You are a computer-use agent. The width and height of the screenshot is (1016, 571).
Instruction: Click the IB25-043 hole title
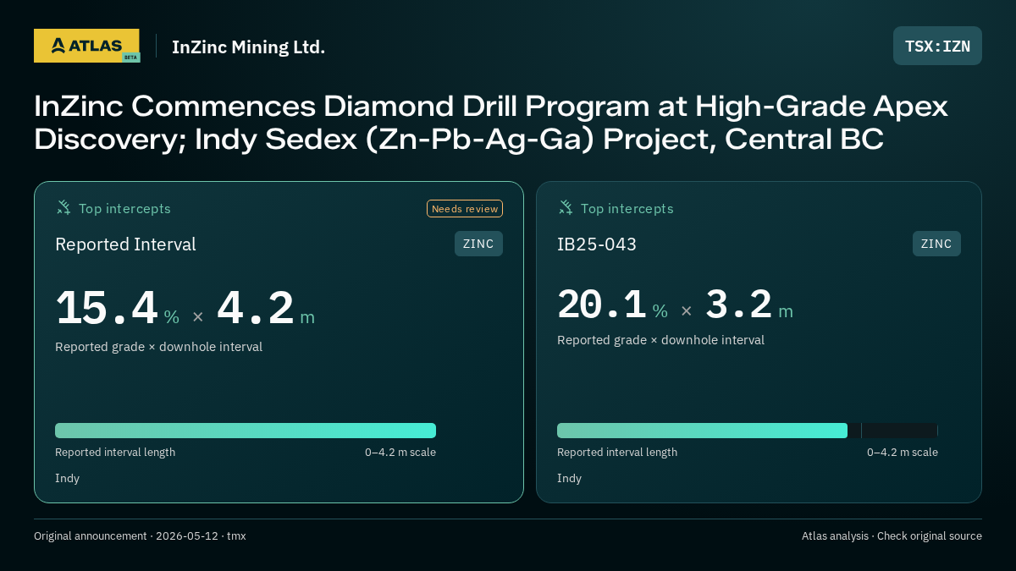597,244
